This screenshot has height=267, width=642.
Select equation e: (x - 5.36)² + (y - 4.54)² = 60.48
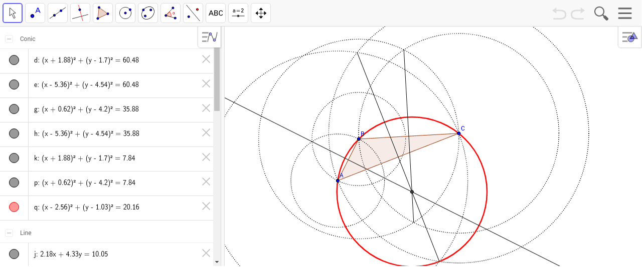click(86, 84)
